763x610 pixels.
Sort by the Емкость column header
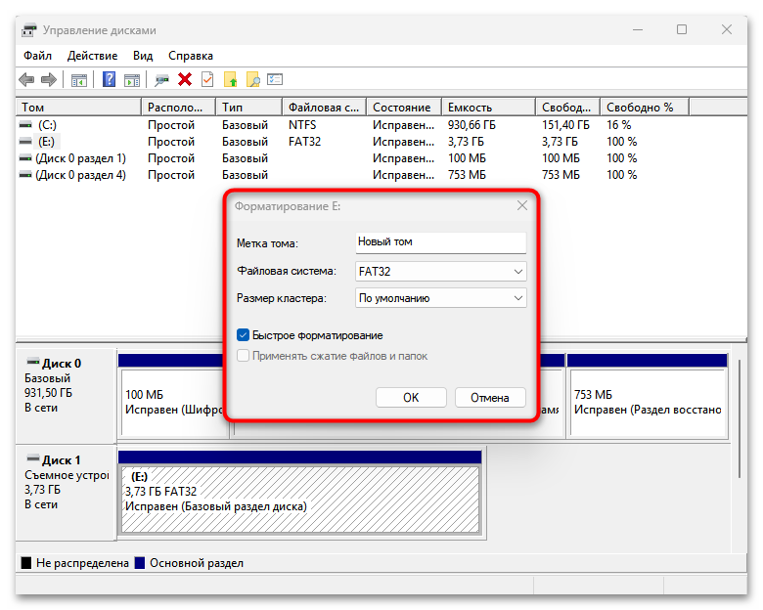[x=488, y=107]
